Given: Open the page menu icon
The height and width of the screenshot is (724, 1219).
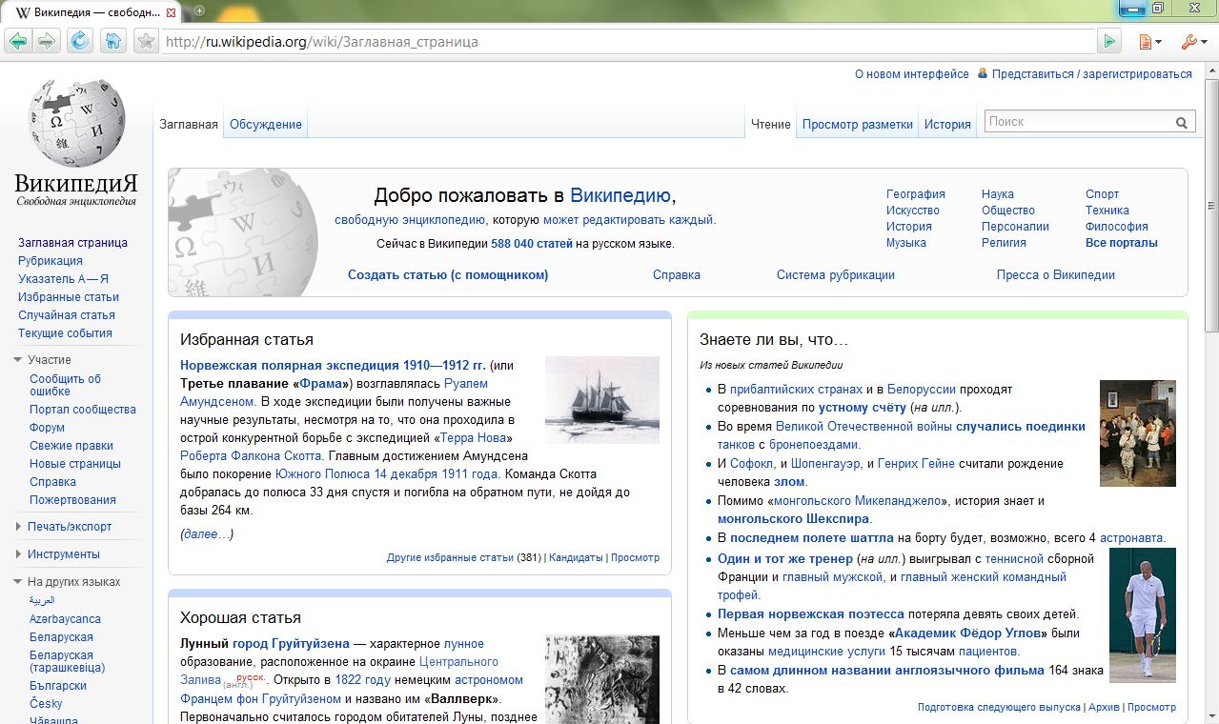Looking at the screenshot, I should tap(1150, 42).
